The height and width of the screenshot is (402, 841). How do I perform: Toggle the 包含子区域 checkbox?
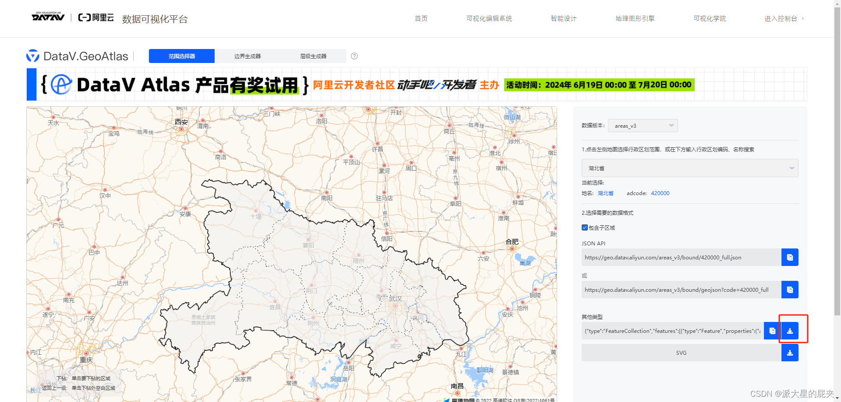tap(585, 227)
